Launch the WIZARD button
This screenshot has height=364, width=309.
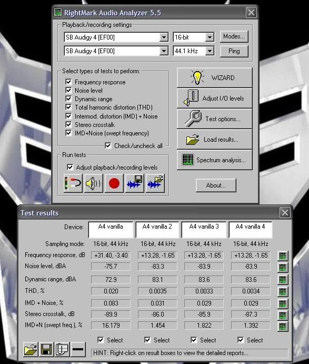pos(214,77)
